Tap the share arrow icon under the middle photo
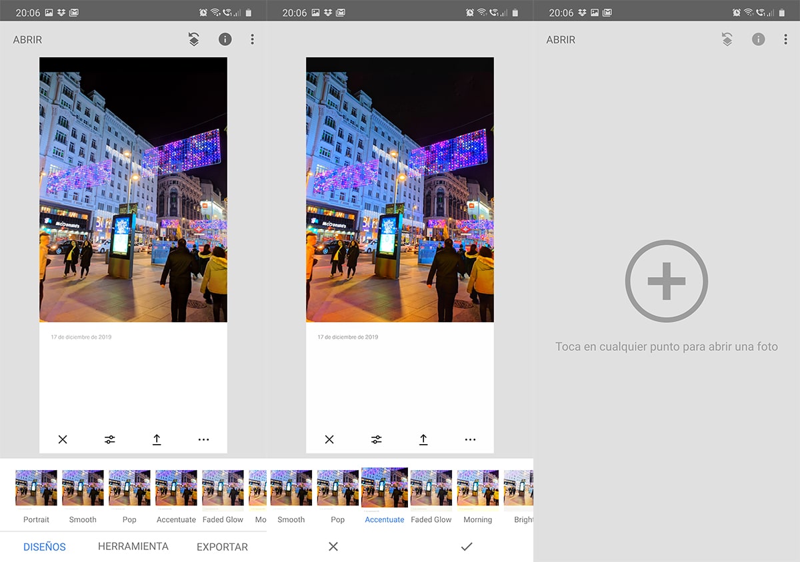The height and width of the screenshot is (562, 800). [x=423, y=439]
